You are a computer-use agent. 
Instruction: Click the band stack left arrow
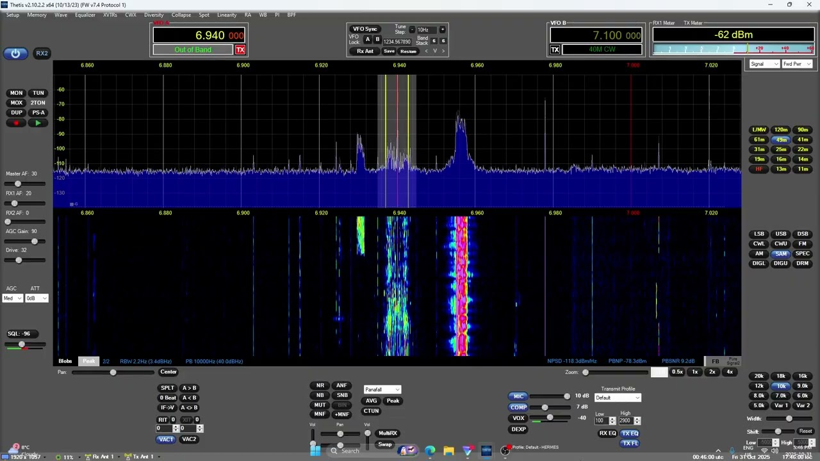(x=426, y=51)
